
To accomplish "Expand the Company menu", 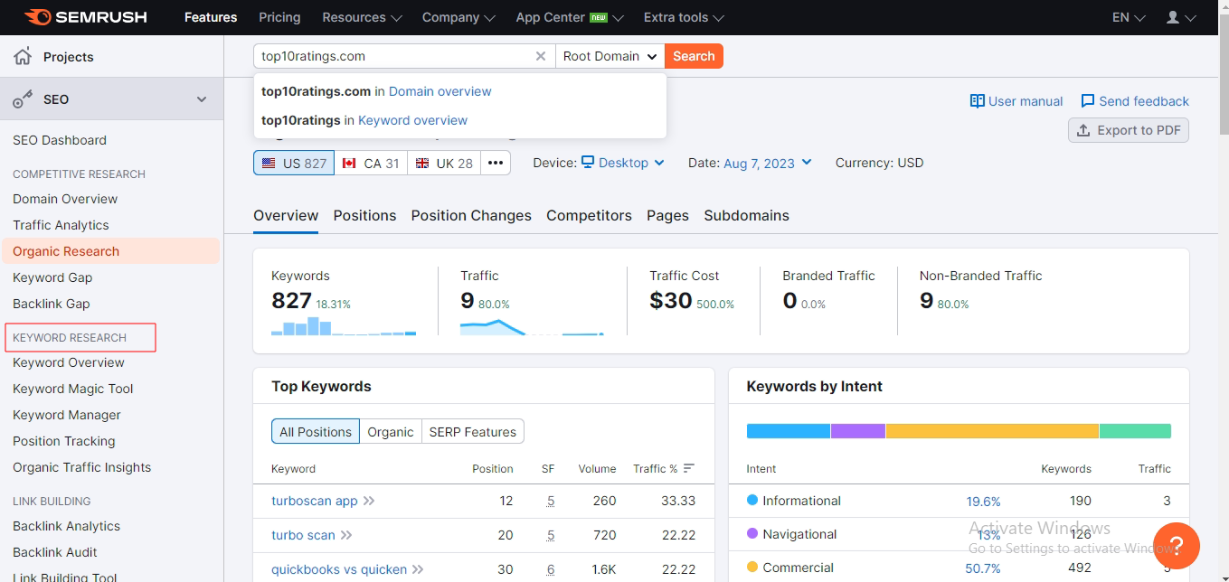I will 457,17.
